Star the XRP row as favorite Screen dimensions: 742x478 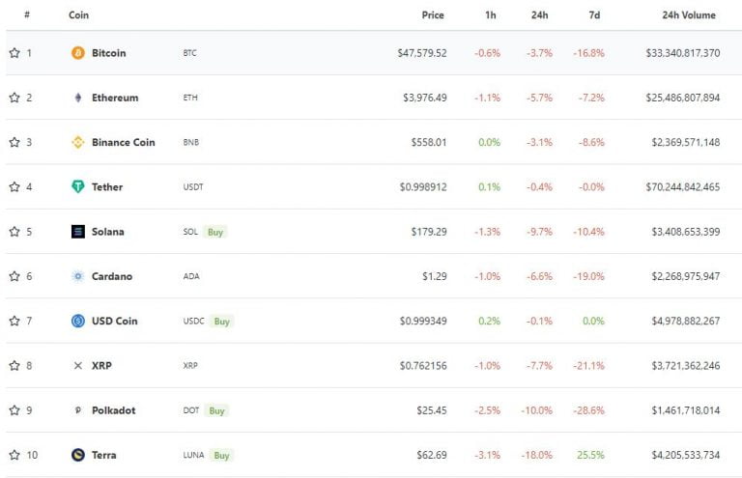(14, 366)
